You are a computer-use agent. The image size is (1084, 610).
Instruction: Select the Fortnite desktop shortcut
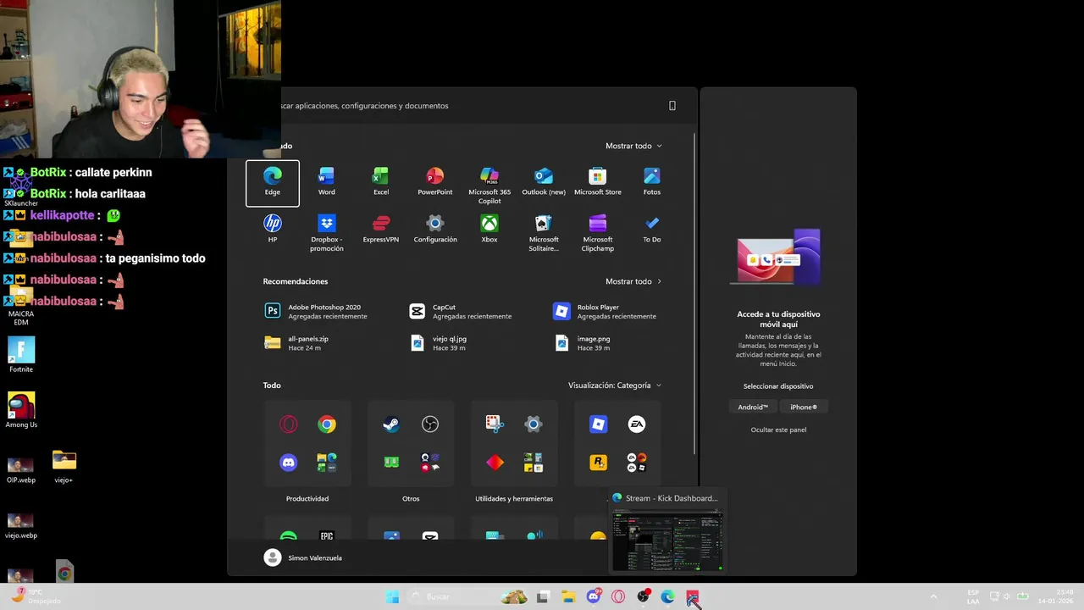pos(21,355)
